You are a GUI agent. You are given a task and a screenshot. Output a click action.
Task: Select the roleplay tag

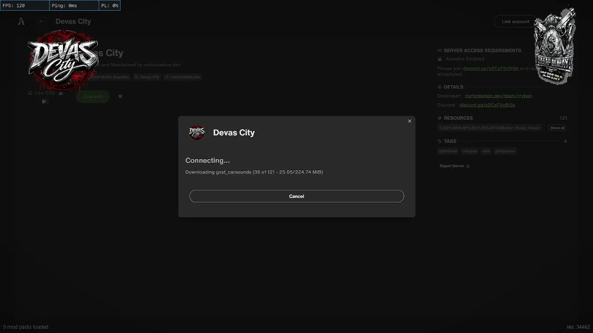click(469, 151)
